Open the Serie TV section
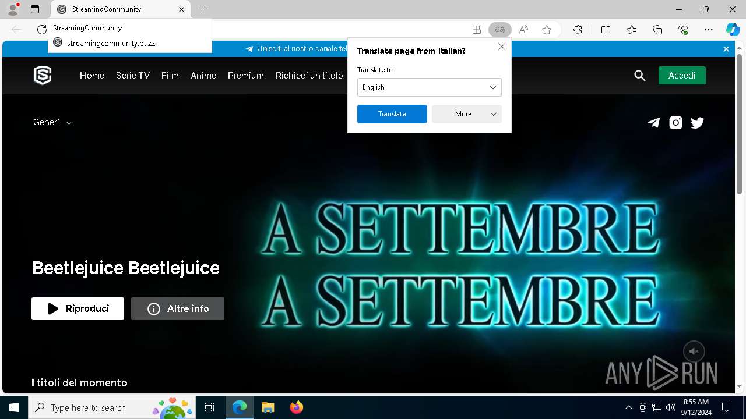 point(133,76)
